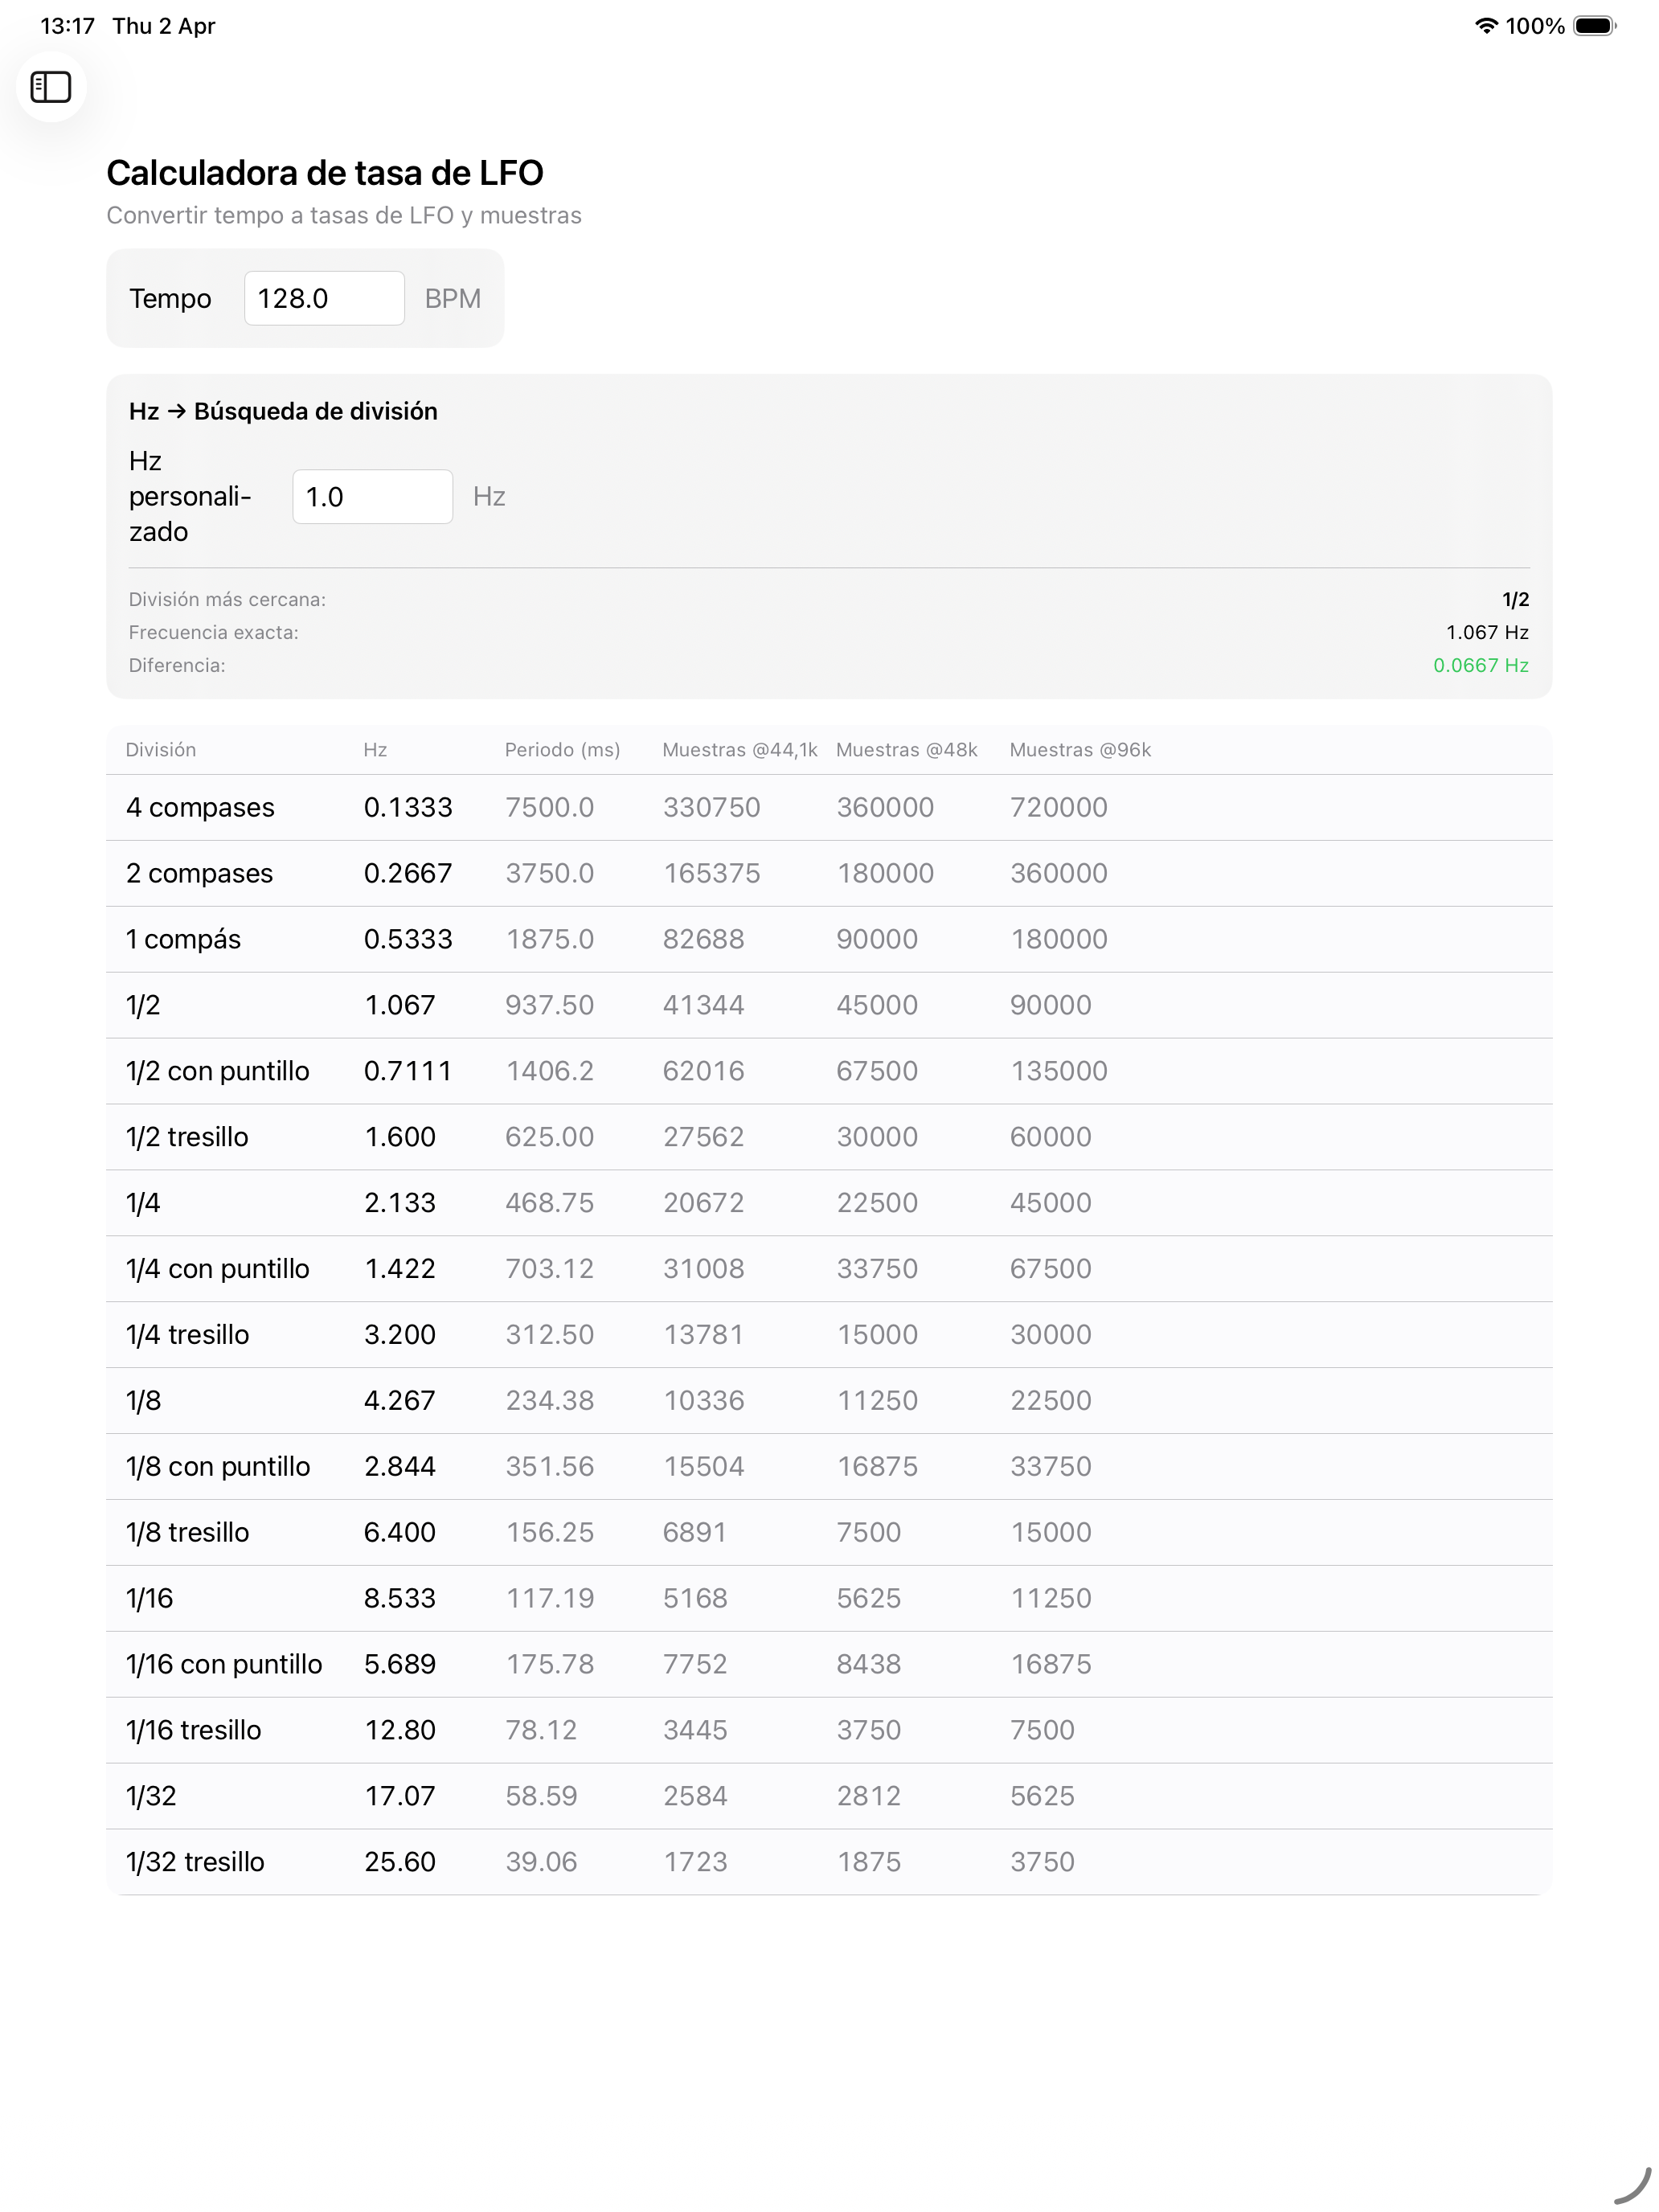Click the 0.5333 Hz value
The width and height of the screenshot is (1659, 2212).
point(408,939)
